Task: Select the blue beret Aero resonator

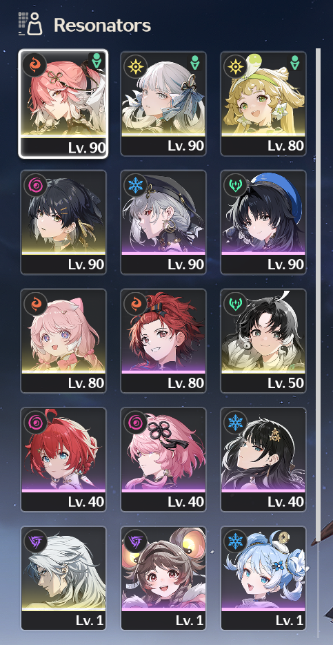Action: click(263, 222)
